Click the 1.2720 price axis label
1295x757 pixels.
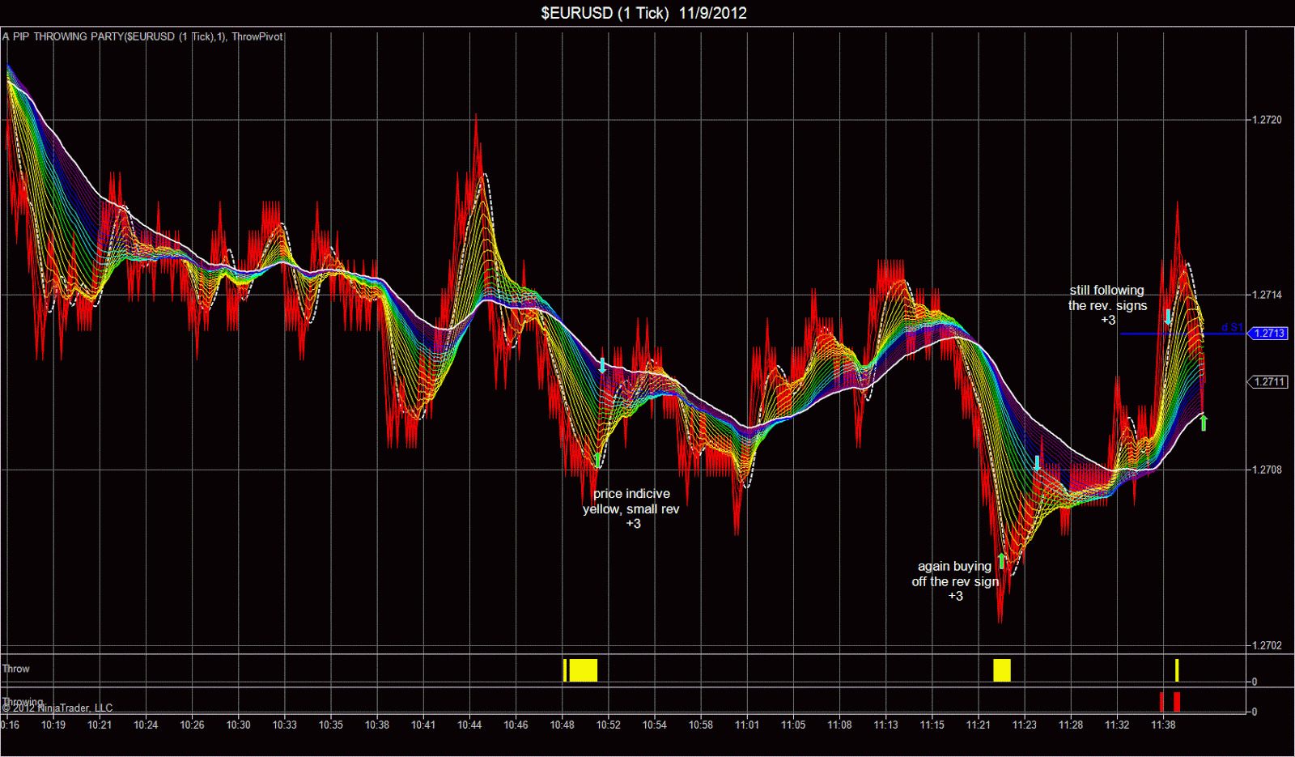pyautogui.click(x=1267, y=120)
